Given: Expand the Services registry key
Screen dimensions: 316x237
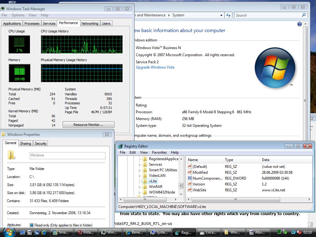Looking at the screenshot, I should (139, 165).
